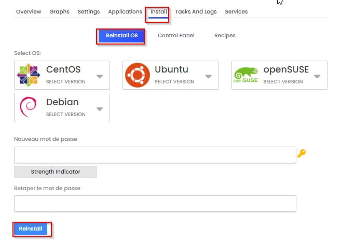Go to the Settings tab
The height and width of the screenshot is (244, 341).
(89, 11)
